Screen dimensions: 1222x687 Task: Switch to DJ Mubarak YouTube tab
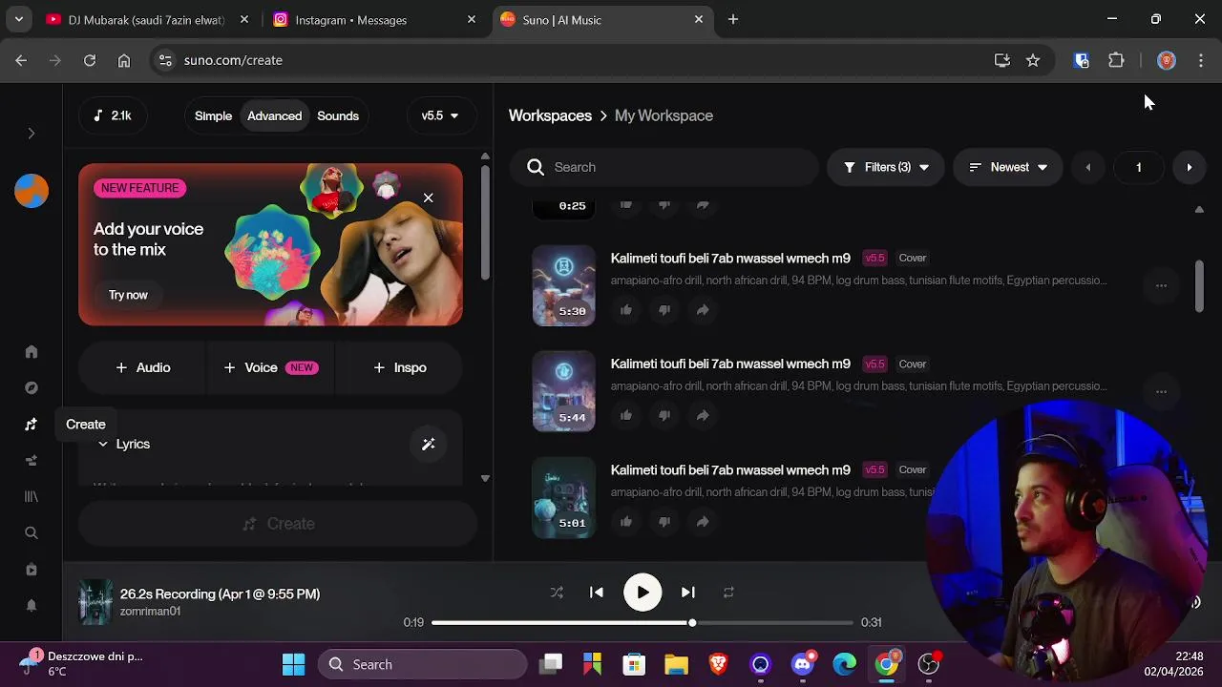[x=146, y=20]
